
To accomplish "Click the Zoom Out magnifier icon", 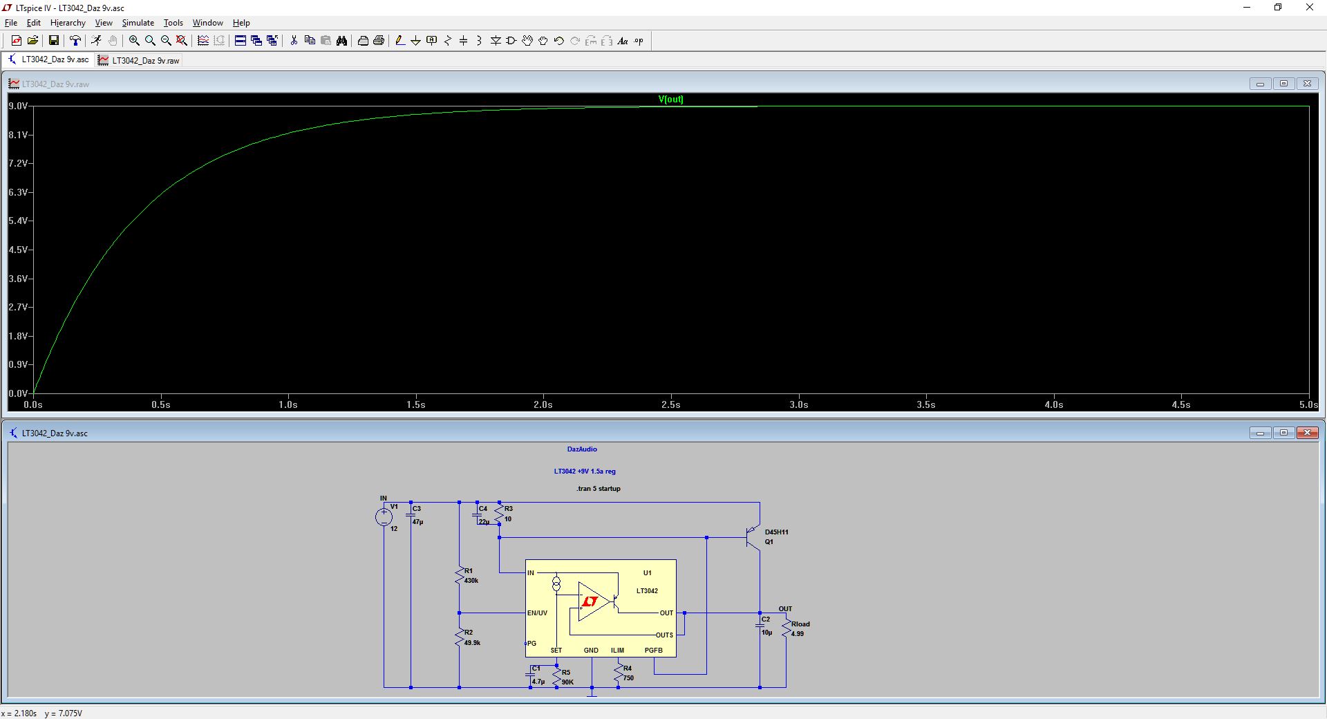I will click(166, 41).
